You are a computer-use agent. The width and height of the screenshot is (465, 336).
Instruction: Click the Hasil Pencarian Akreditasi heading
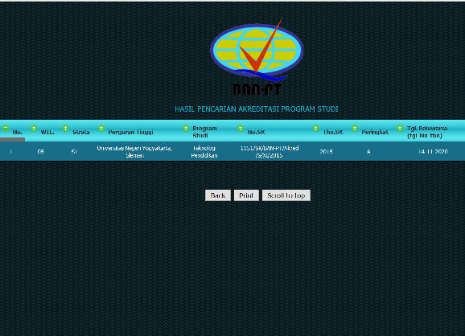[257, 109]
